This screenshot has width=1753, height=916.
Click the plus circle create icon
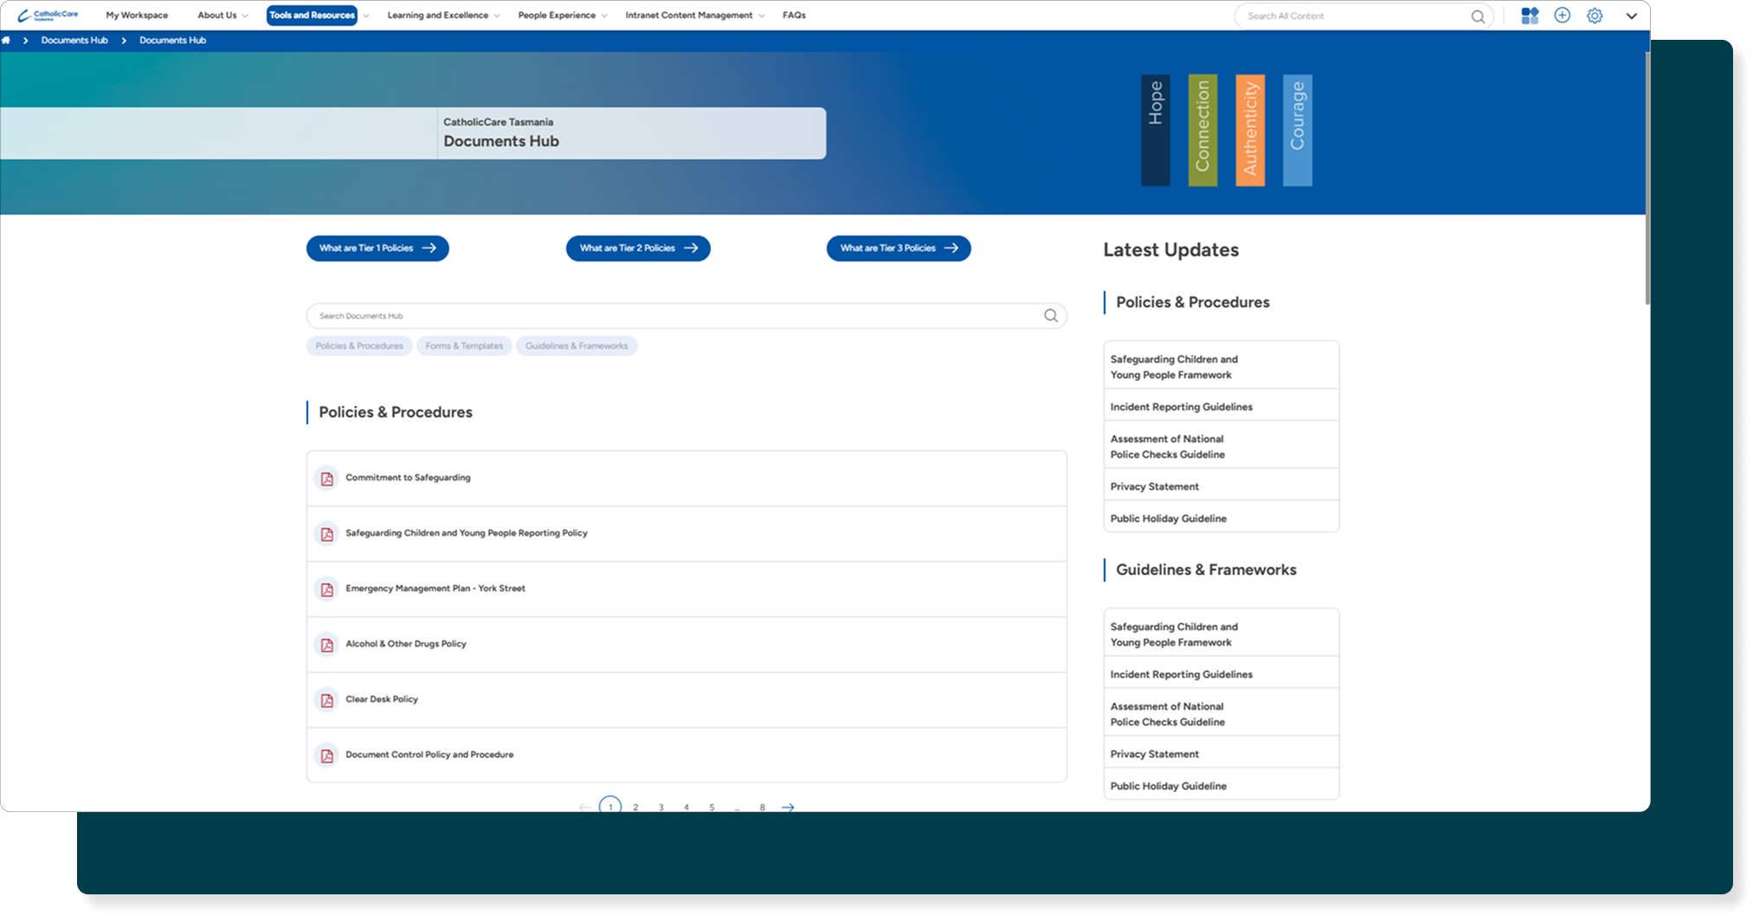pyautogui.click(x=1562, y=16)
